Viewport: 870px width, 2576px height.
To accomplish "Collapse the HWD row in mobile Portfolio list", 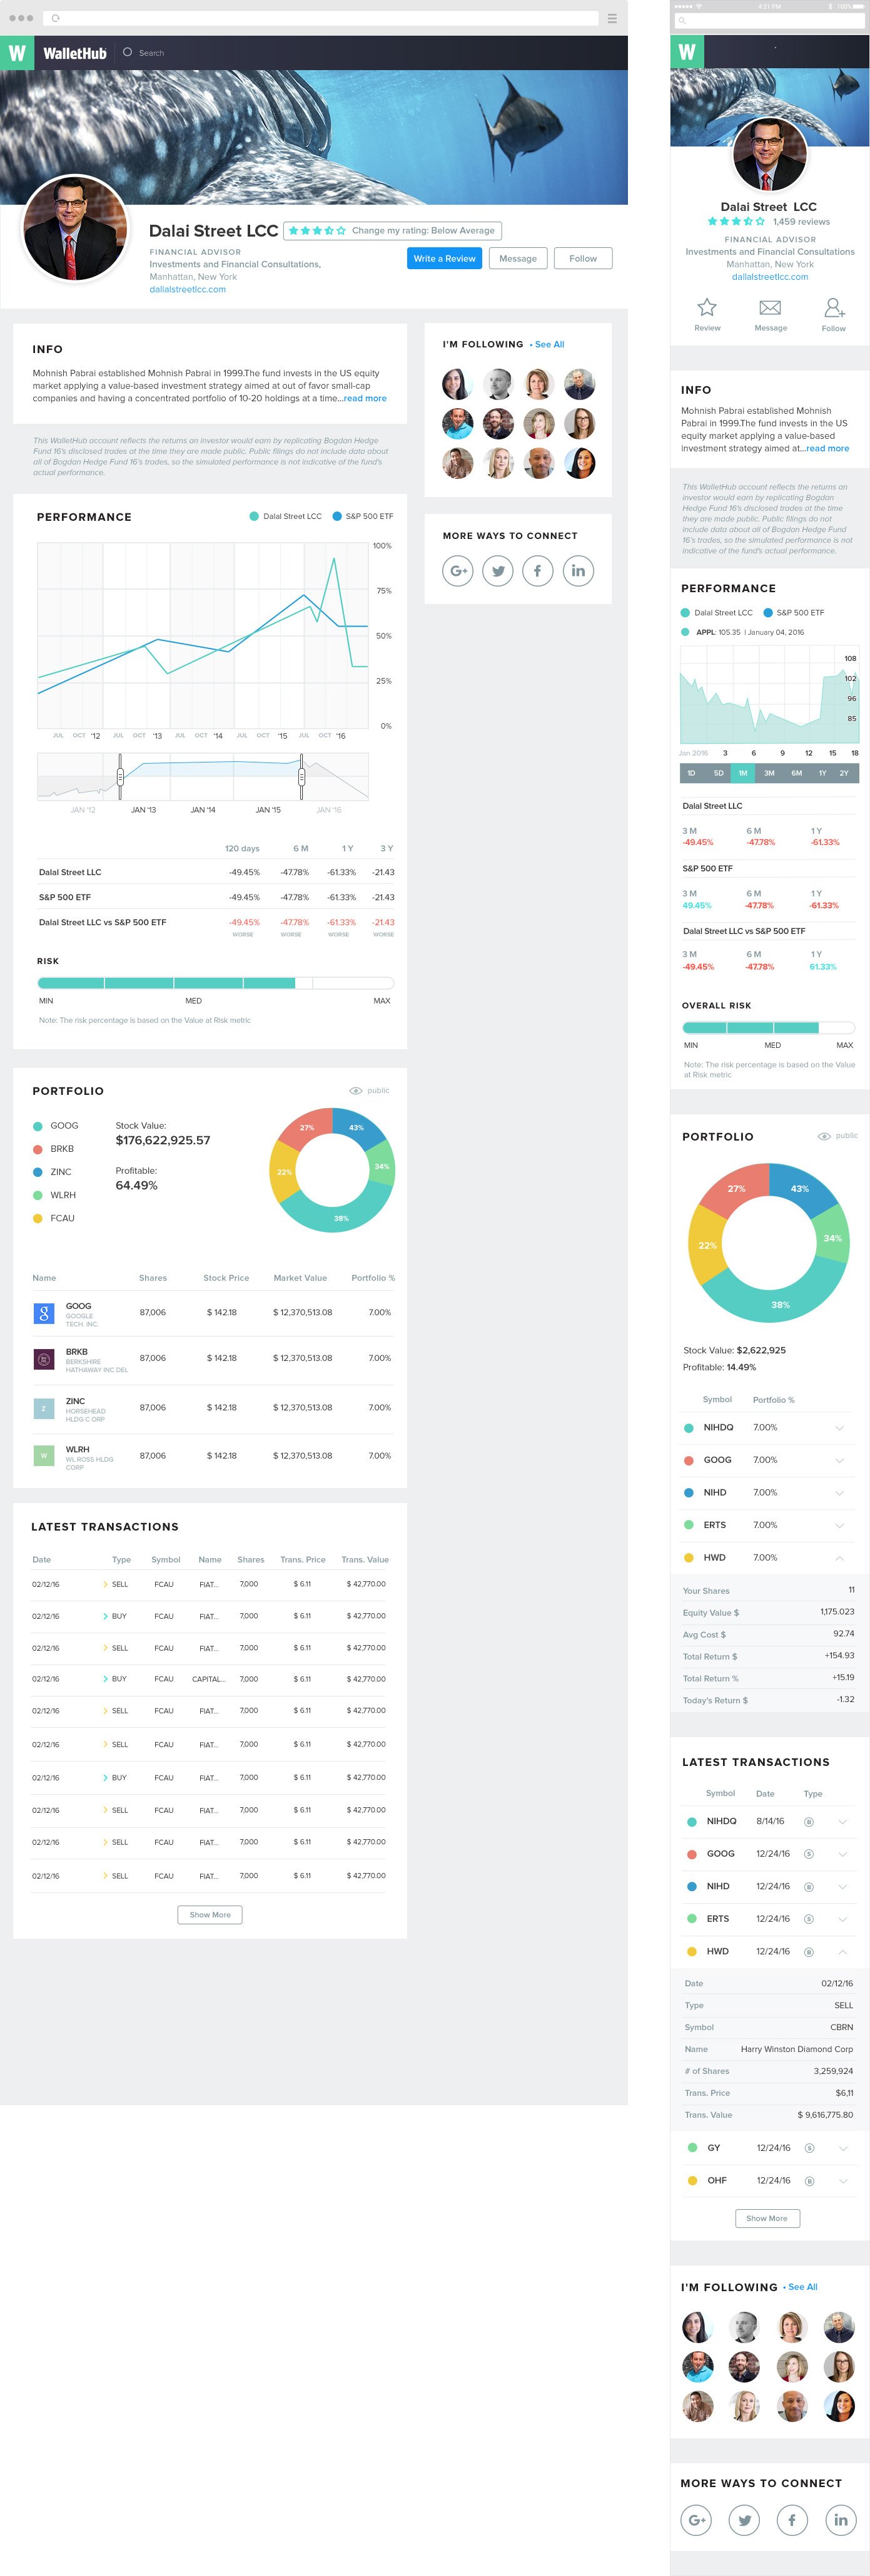I will click(839, 1558).
